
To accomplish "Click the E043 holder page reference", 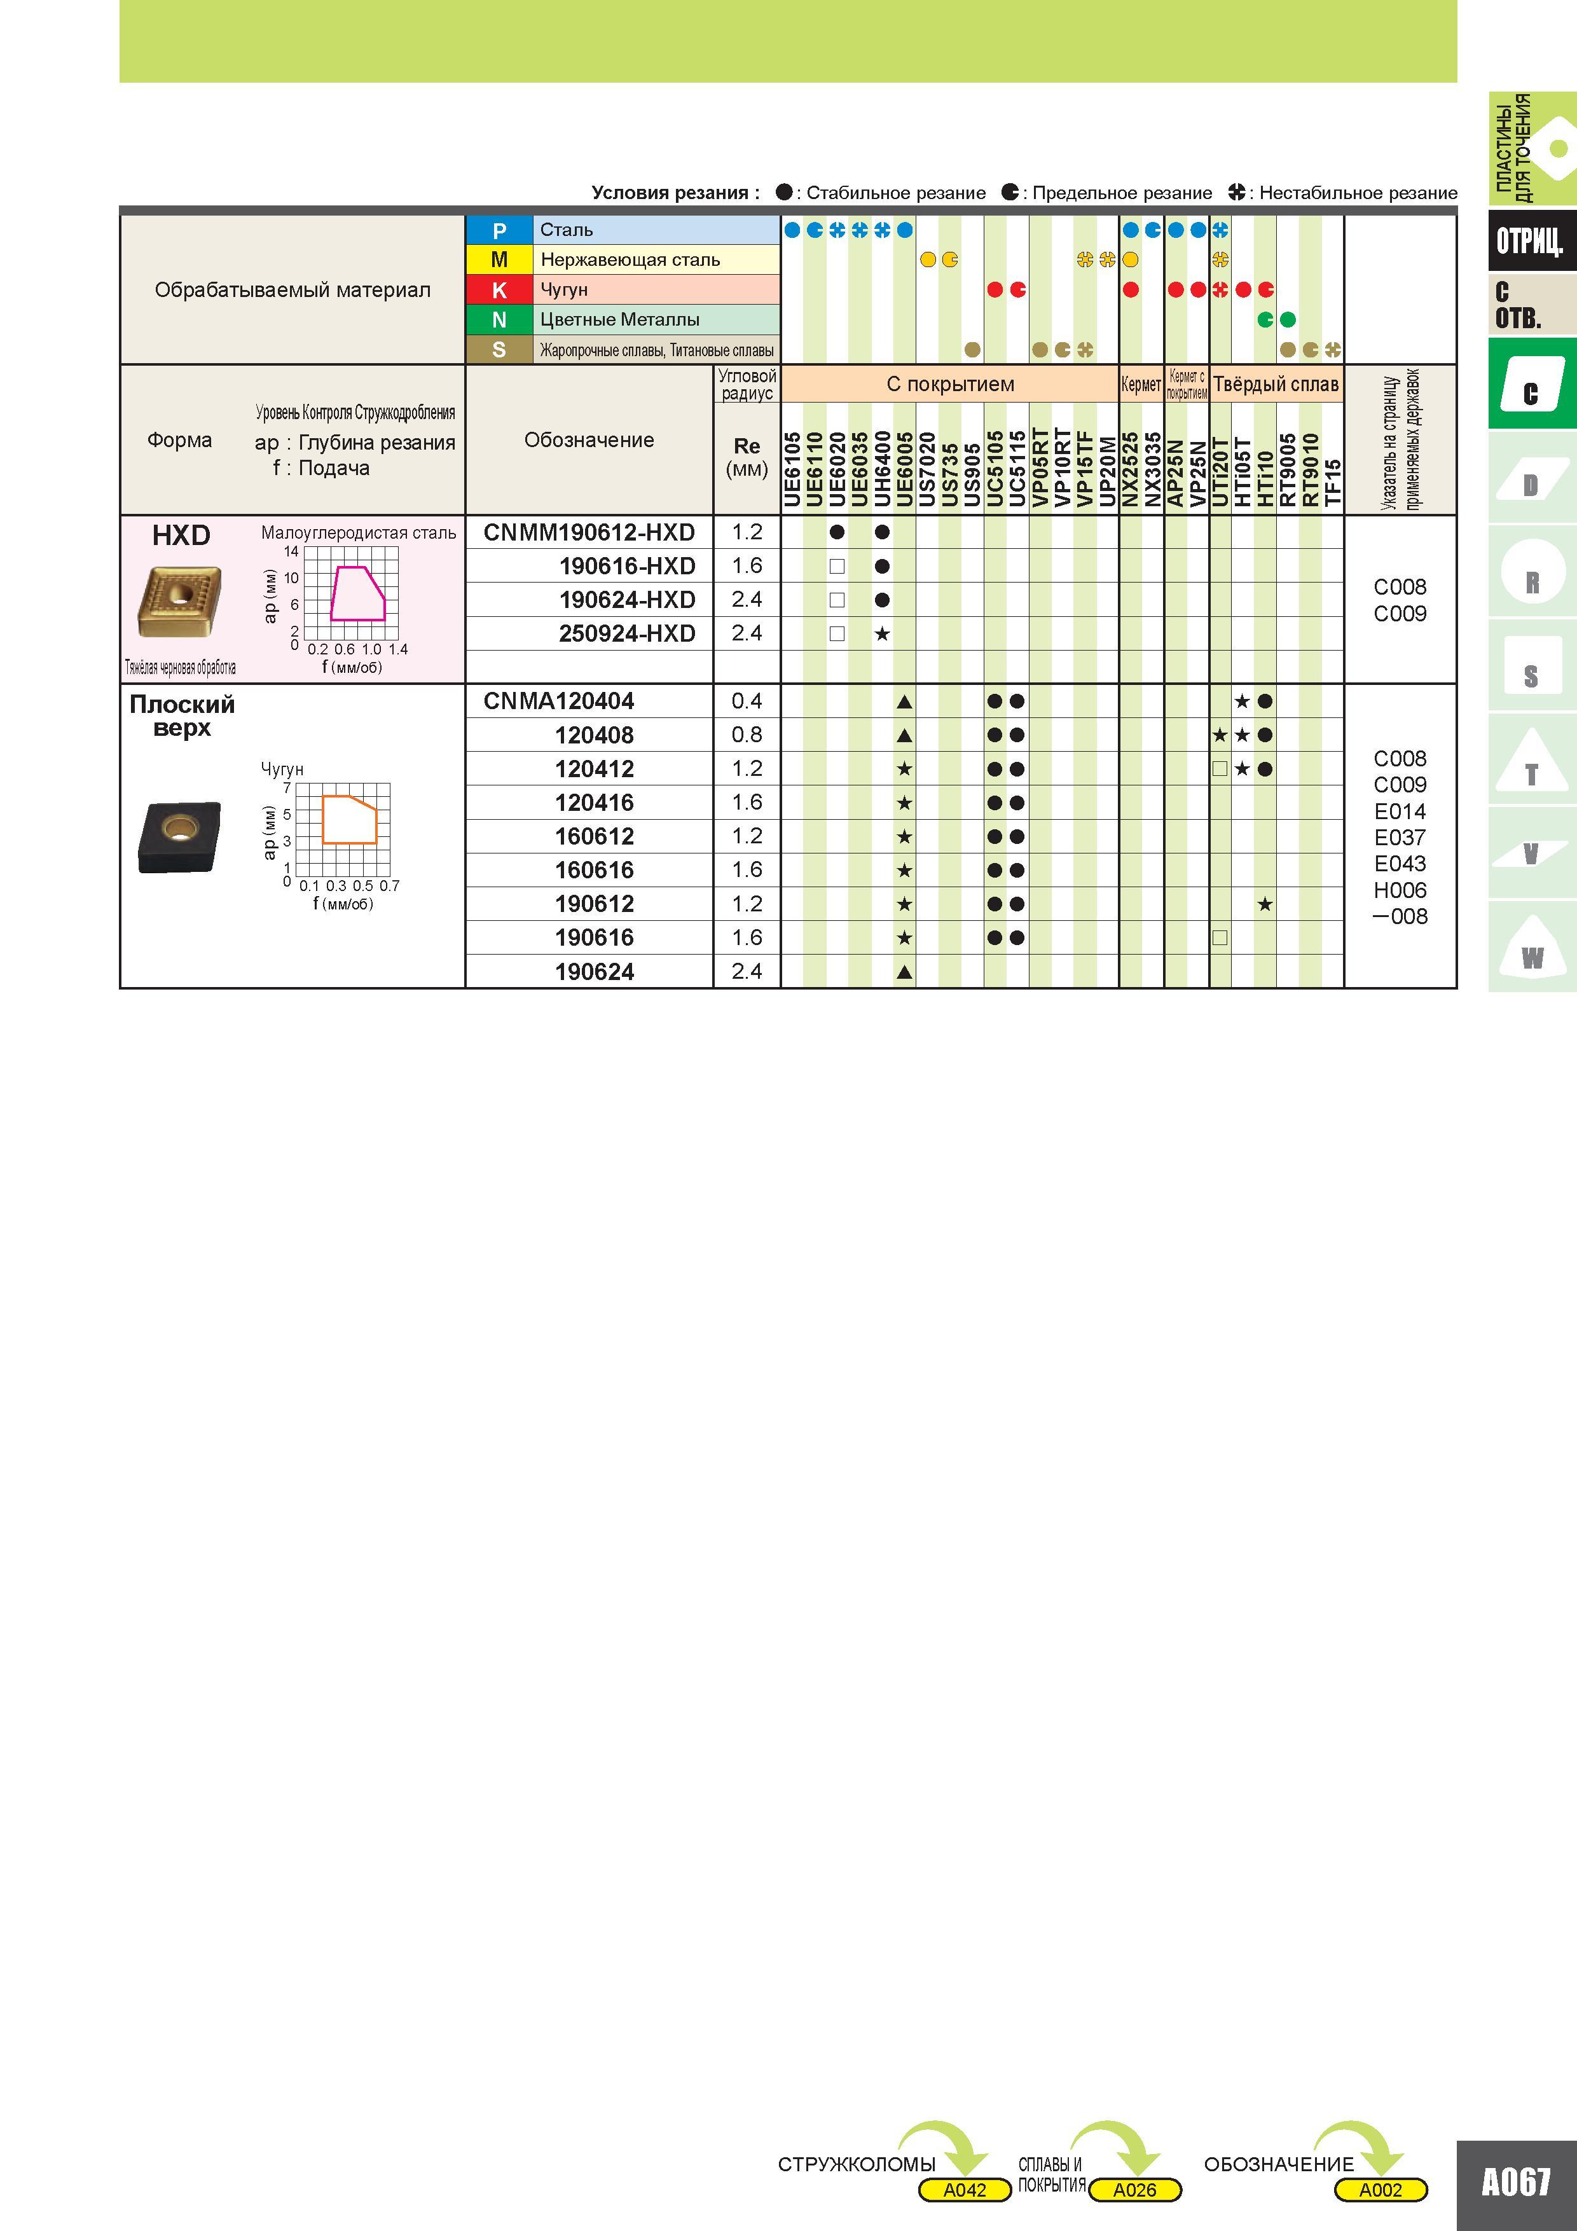I will pos(1400,864).
